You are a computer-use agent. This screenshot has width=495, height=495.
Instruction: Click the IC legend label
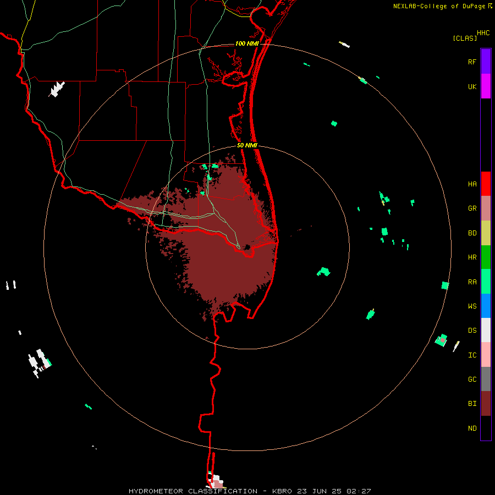pyautogui.click(x=472, y=355)
